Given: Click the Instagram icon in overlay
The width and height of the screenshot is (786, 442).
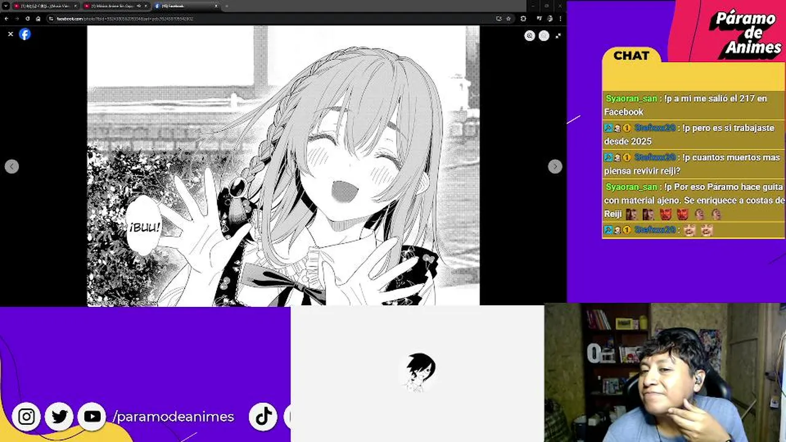Looking at the screenshot, I should 26,417.
